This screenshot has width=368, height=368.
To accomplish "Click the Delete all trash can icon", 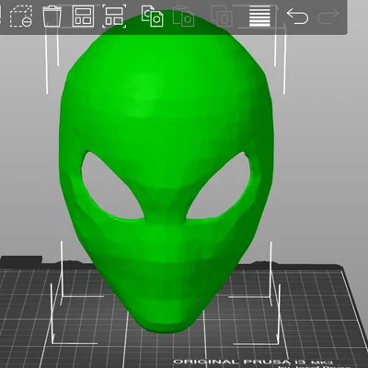I will coord(52,16).
